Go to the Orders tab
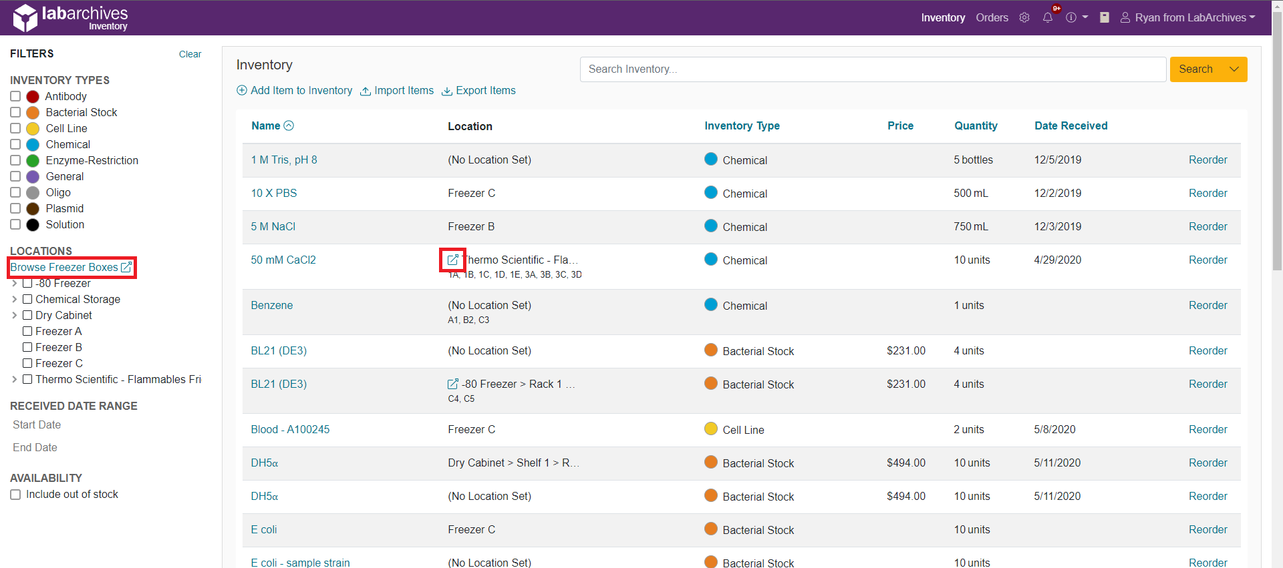 click(x=992, y=17)
